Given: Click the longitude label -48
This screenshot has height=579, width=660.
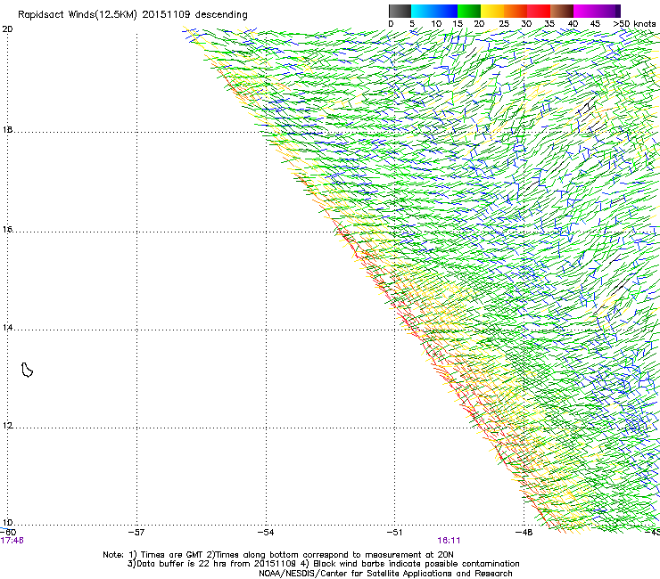Looking at the screenshot, I should point(524,533).
